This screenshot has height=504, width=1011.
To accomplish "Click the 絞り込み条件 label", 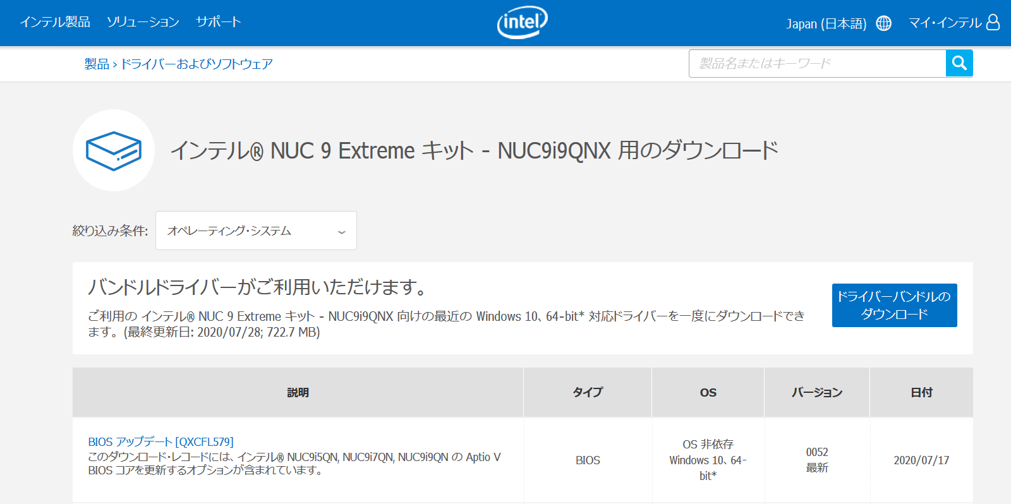I will pyautogui.click(x=110, y=231).
